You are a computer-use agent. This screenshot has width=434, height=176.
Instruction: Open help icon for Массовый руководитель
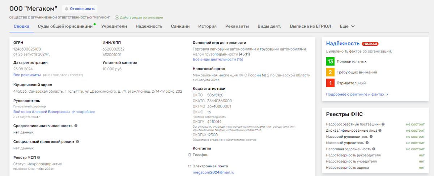[371, 137]
